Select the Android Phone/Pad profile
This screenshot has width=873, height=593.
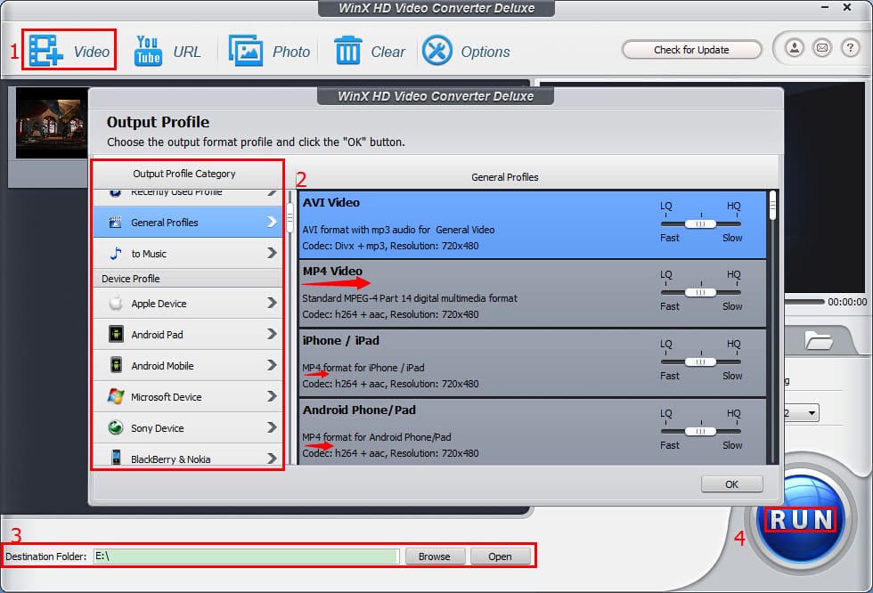click(533, 432)
